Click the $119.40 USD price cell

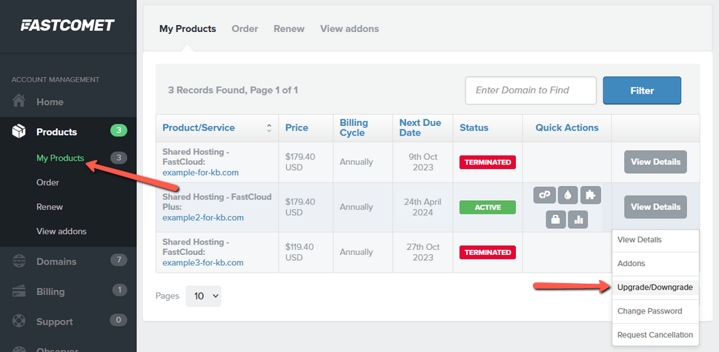[299, 252]
